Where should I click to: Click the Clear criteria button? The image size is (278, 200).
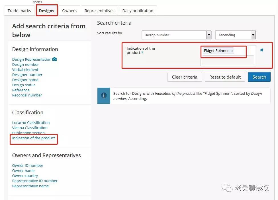(x=184, y=77)
